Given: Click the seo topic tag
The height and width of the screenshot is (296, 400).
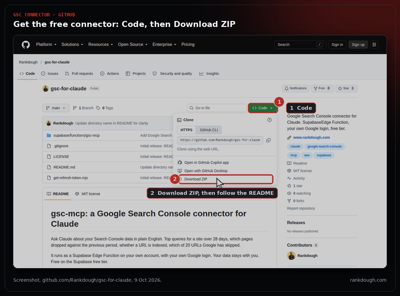Looking at the screenshot, I should coord(307,155).
